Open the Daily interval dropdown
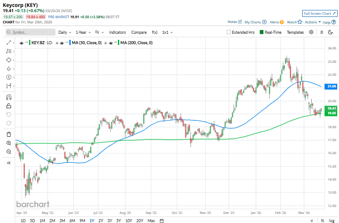 click(65, 32)
